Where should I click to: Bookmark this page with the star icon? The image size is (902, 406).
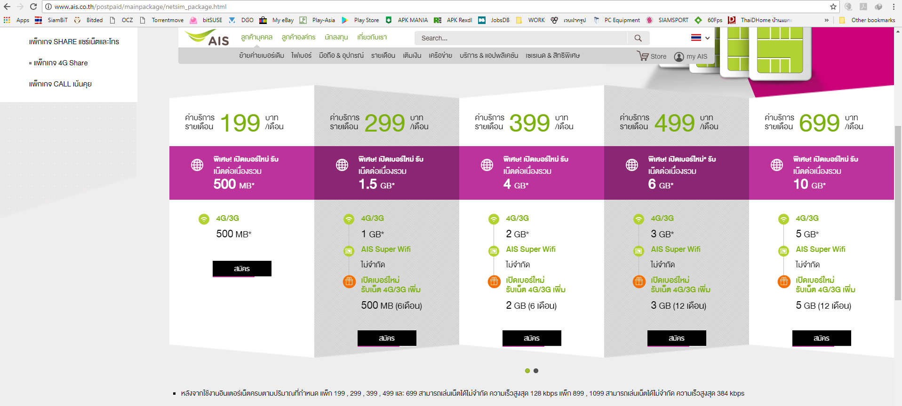(x=833, y=7)
